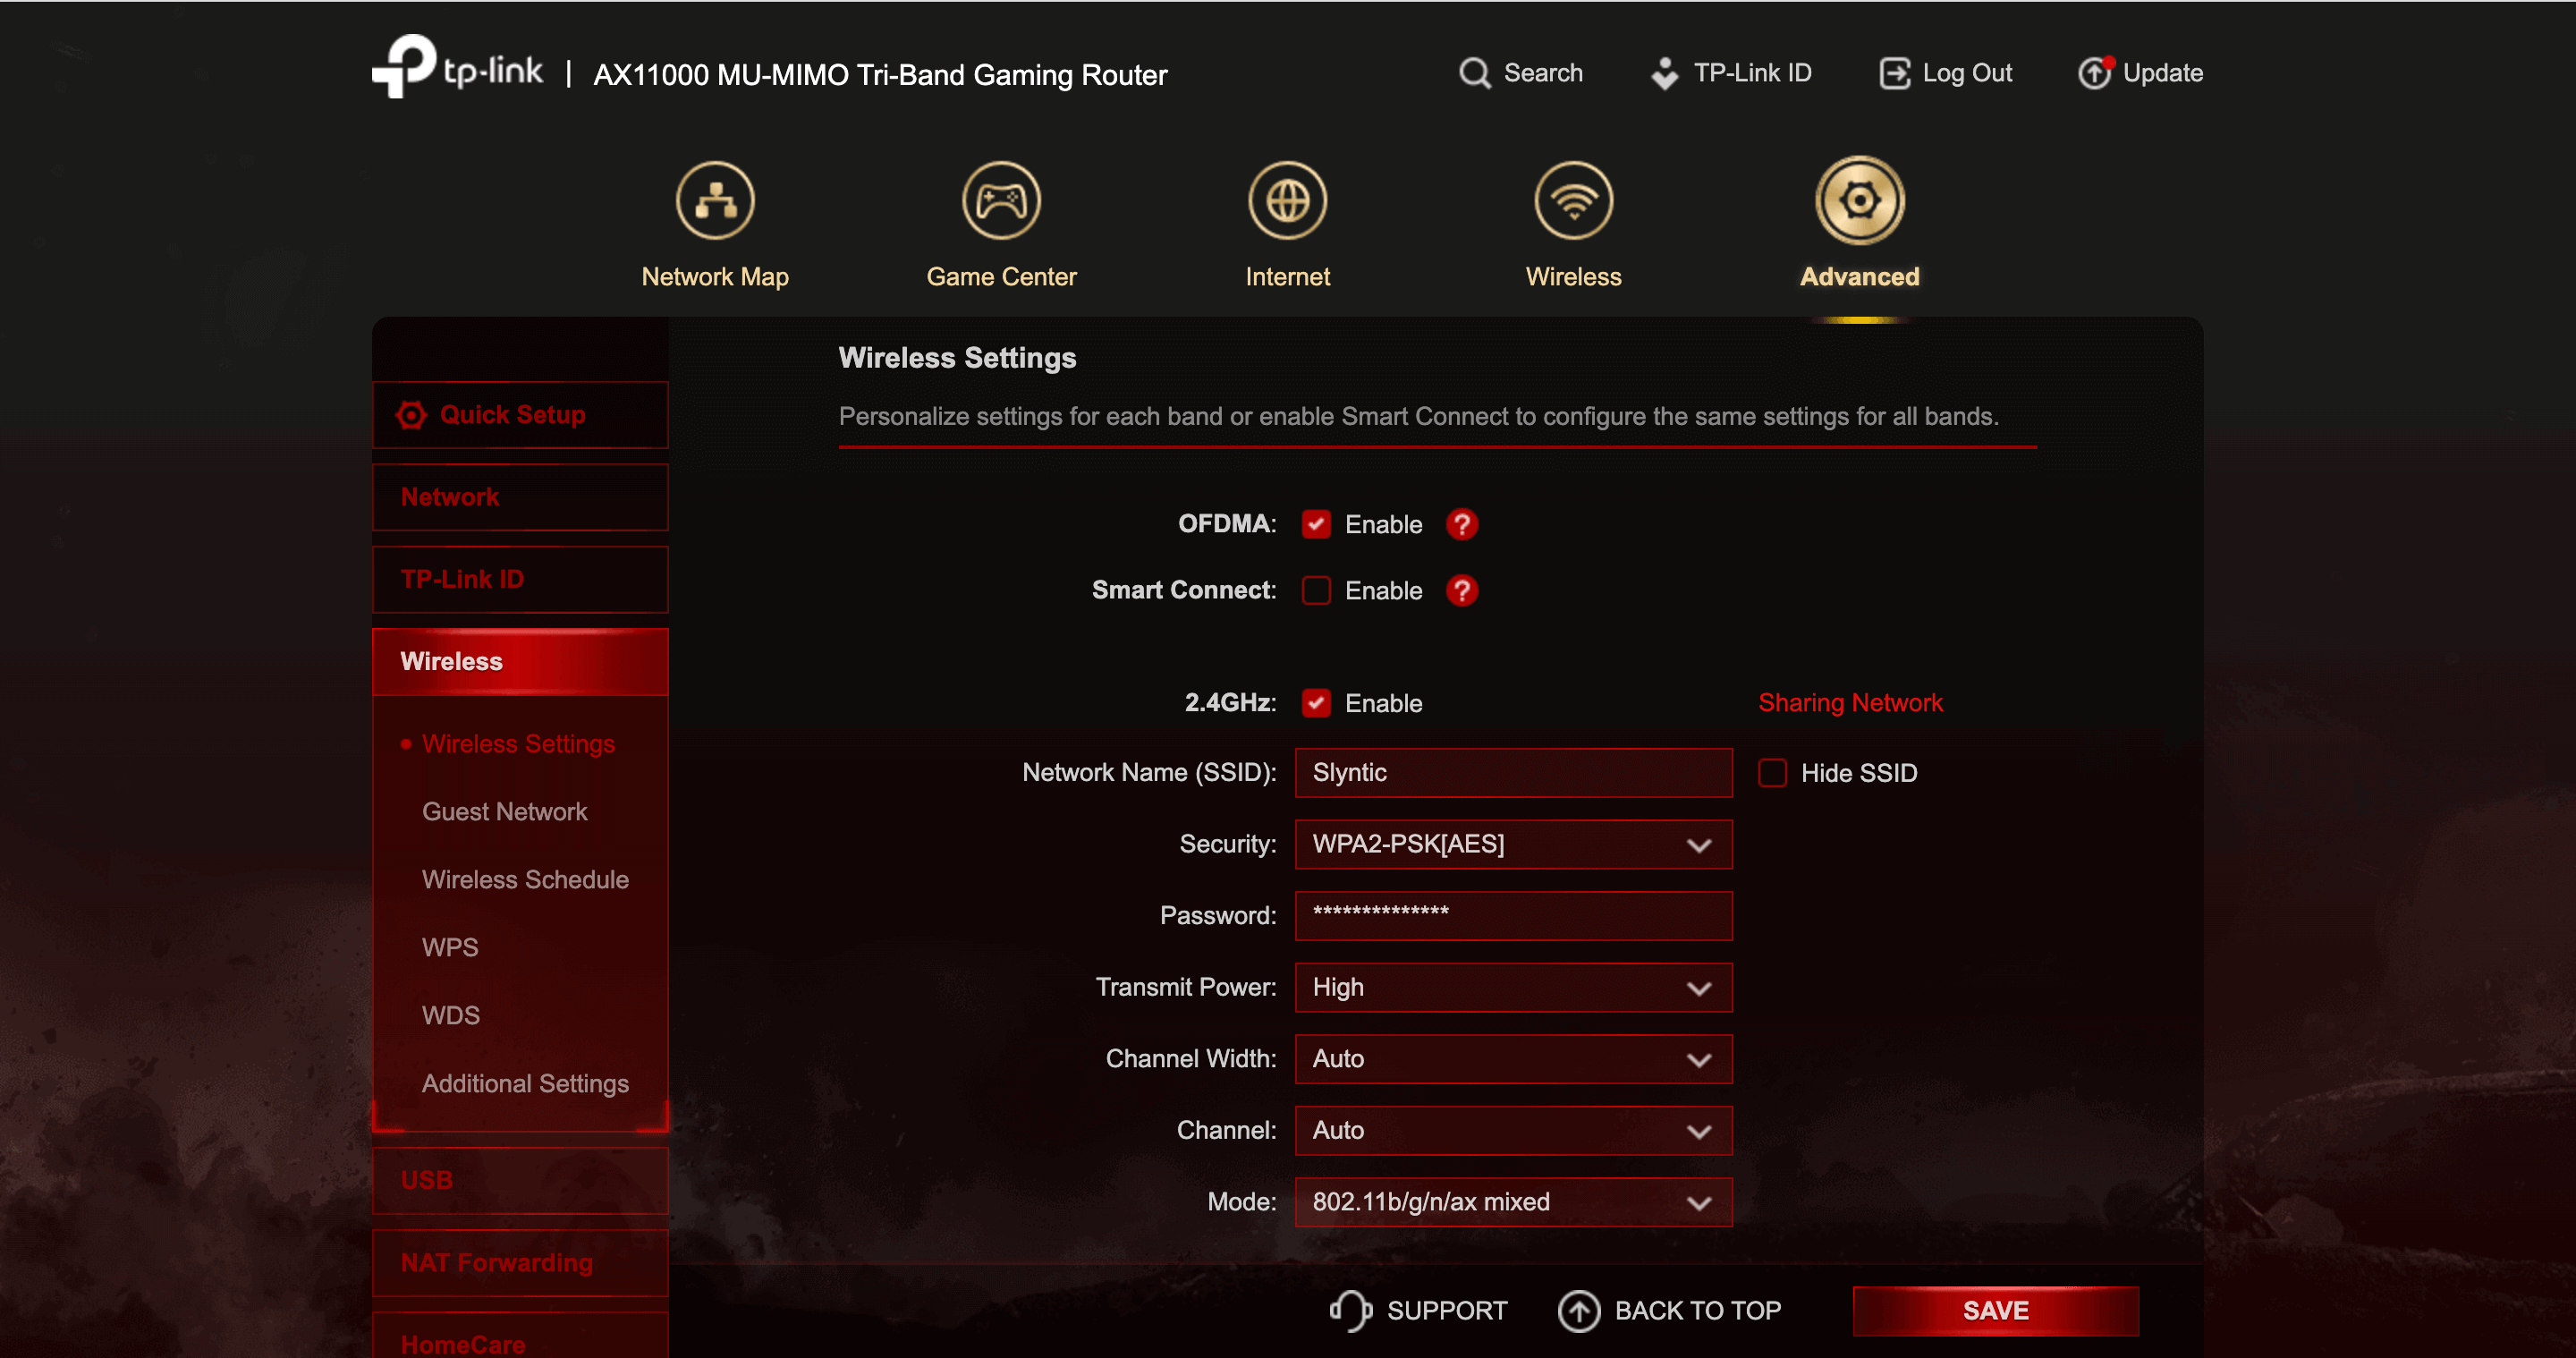Select Game Center tab label
This screenshot has height=1358, width=2576.
[x=1001, y=277]
